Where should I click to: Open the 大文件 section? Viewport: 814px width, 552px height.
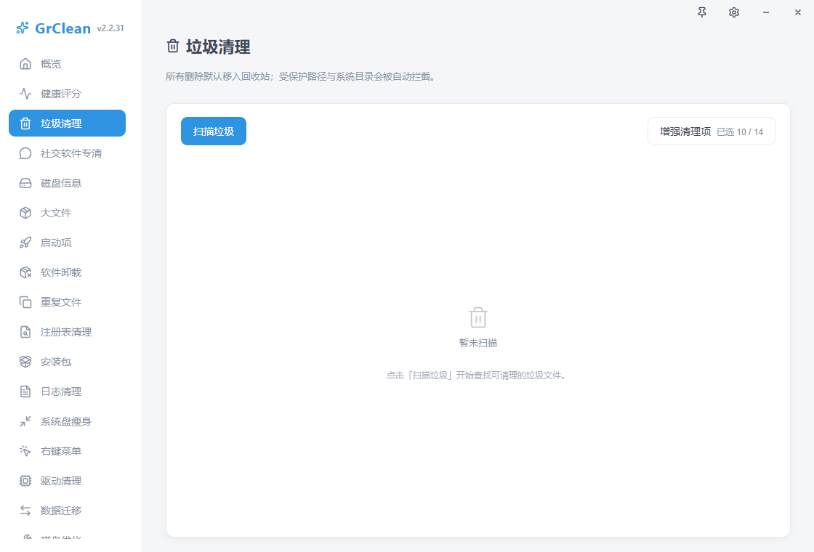67,213
